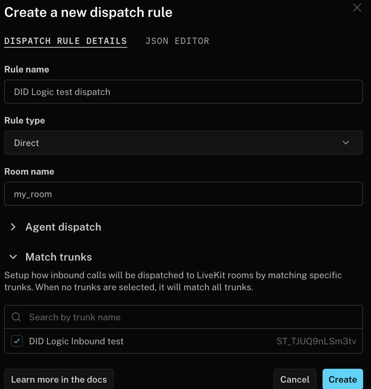This screenshot has width=371, height=389.
Task: Close the dispatch rule dialog with X
Action: click(357, 8)
